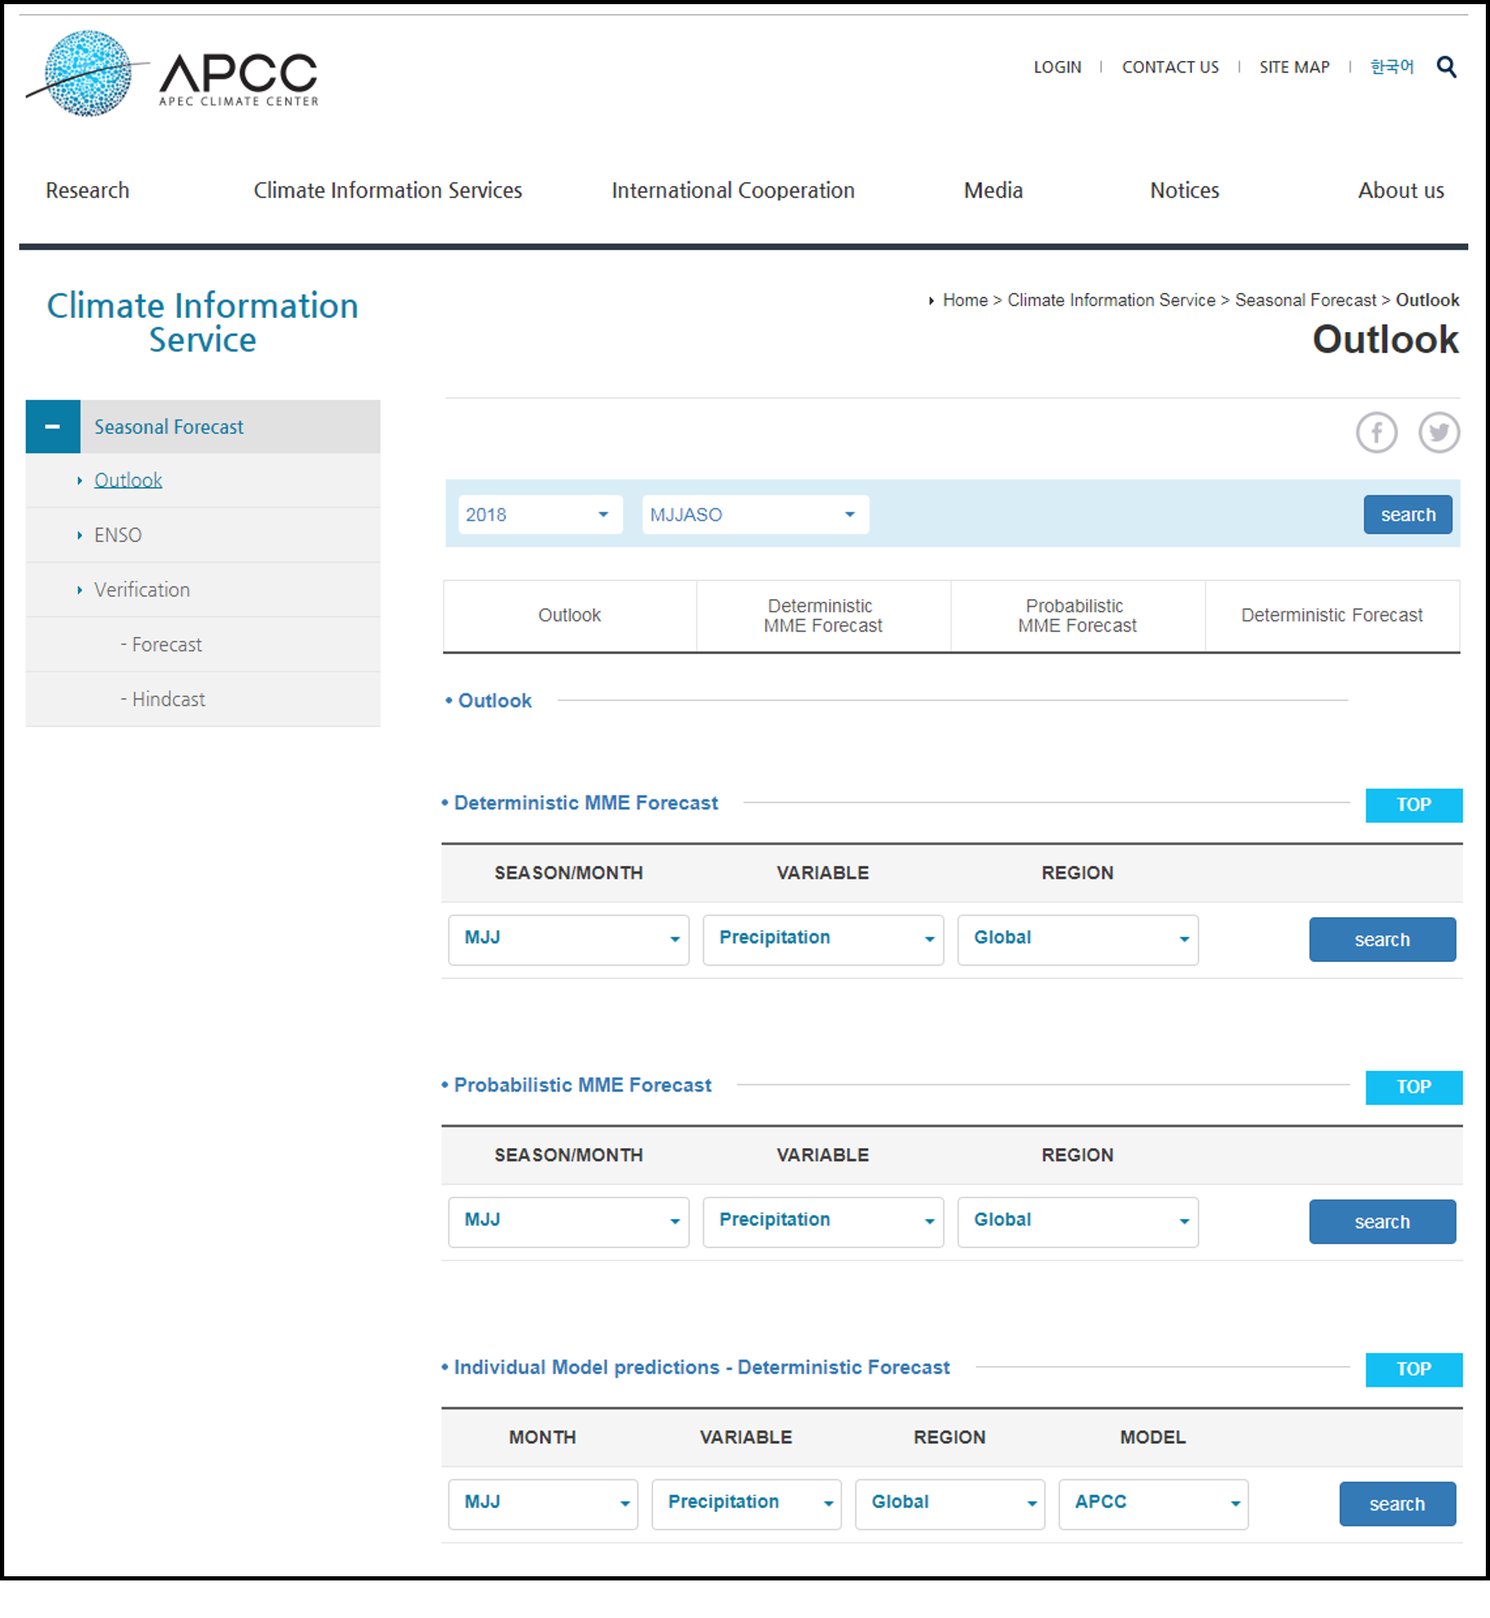Switch the site language to Korean
Viewport: 1490px width, 1618px height.
click(1392, 67)
